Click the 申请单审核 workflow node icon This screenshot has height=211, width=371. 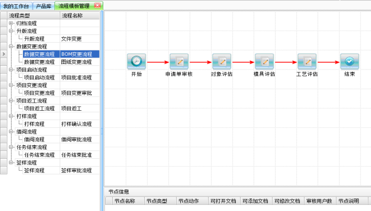pyautogui.click(x=179, y=61)
